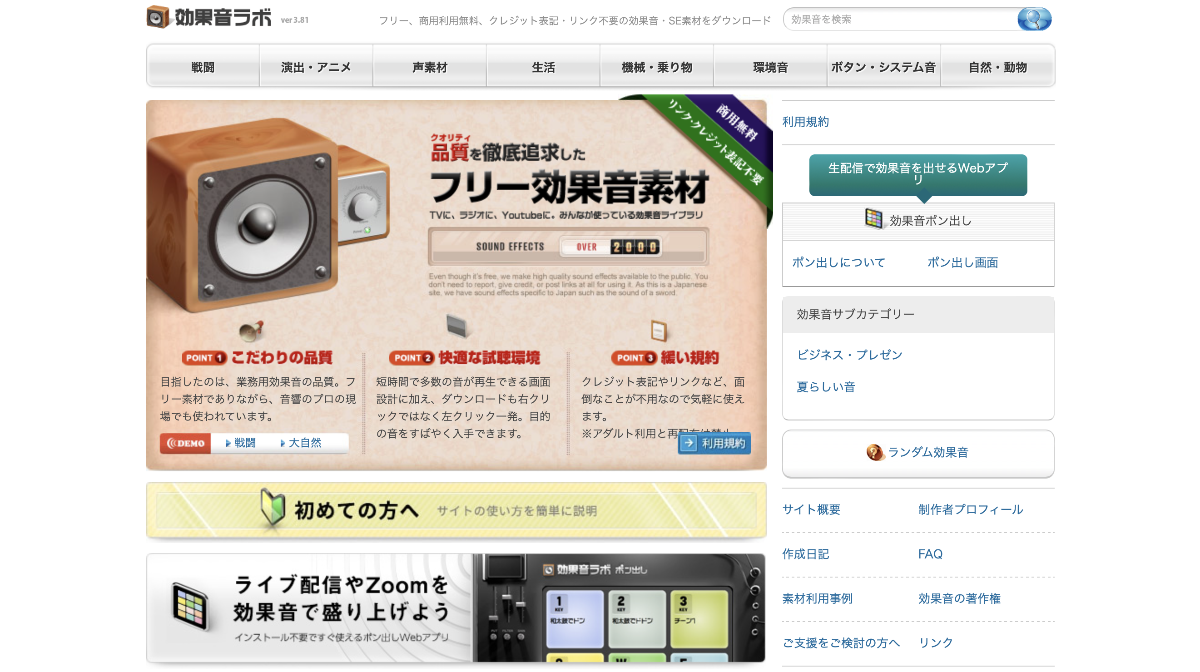Viewport: 1200px width, 672px height.
Task: Click the 効果音ラボ speaker logo icon
Action: (158, 17)
